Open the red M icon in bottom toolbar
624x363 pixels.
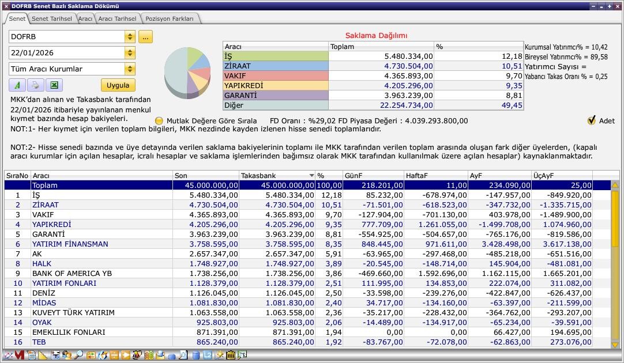pyautogui.click(x=19, y=355)
